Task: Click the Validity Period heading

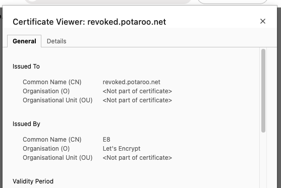Action: [33, 181]
